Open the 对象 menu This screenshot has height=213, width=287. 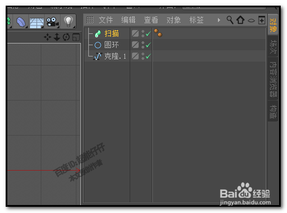tap(174, 20)
